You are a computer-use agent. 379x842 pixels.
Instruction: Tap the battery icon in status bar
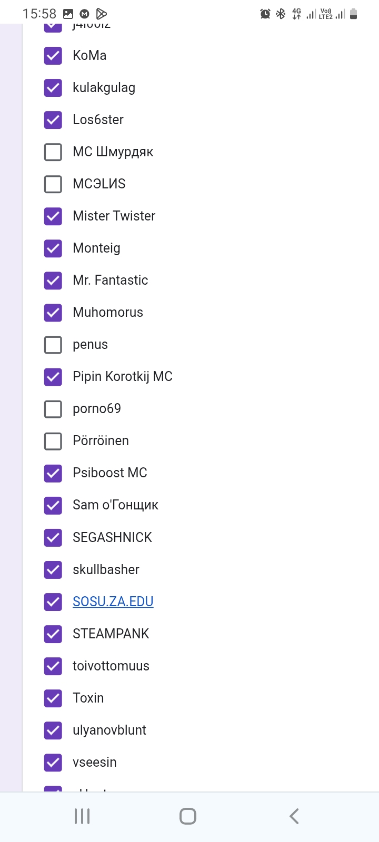(354, 14)
